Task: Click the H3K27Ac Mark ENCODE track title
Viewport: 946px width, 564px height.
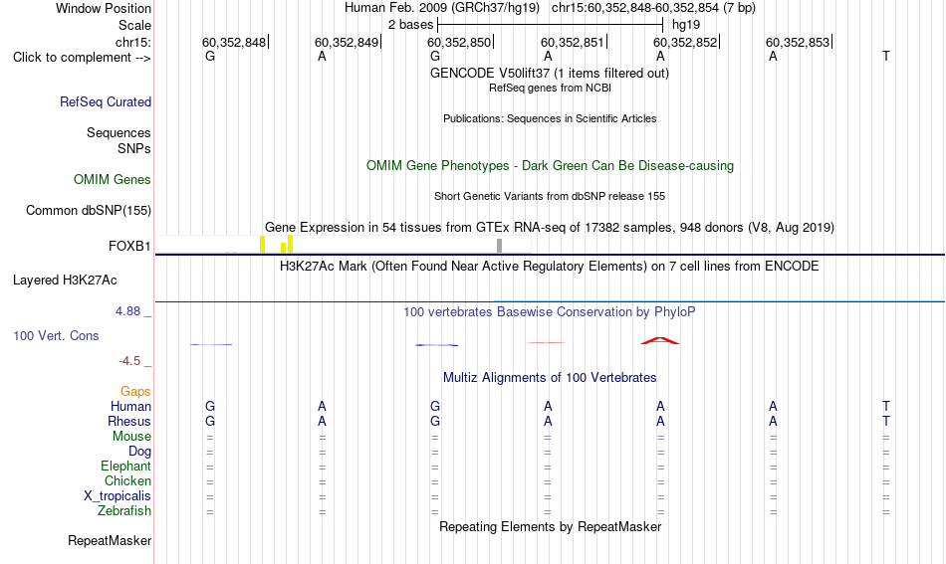Action: [x=550, y=267]
